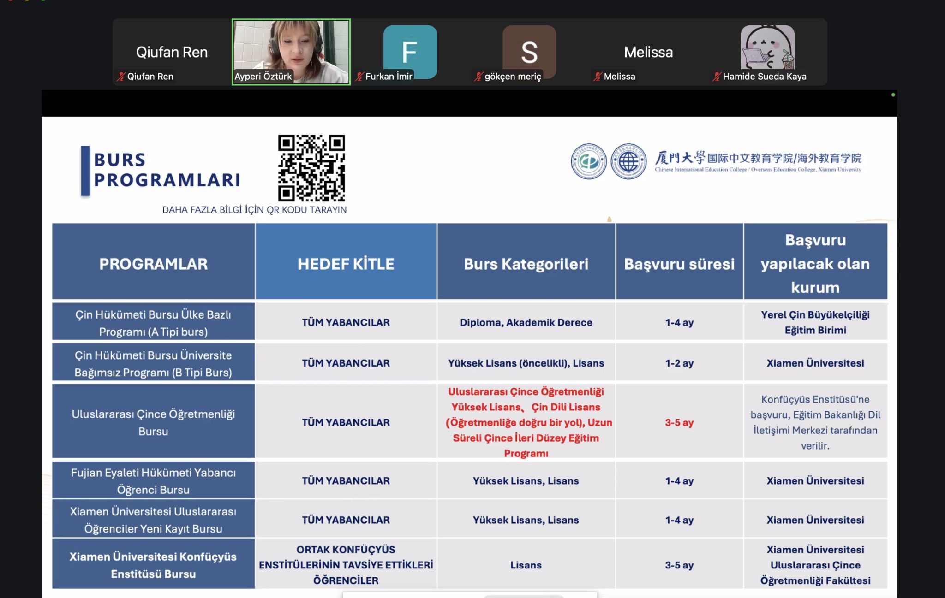Click the Burs Kategorileri column header
945x598 pixels.
pos(526,264)
